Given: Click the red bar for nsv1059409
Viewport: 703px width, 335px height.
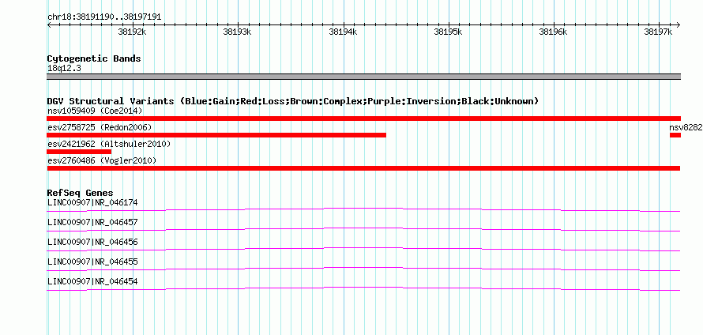Looking at the screenshot, I should [363, 119].
